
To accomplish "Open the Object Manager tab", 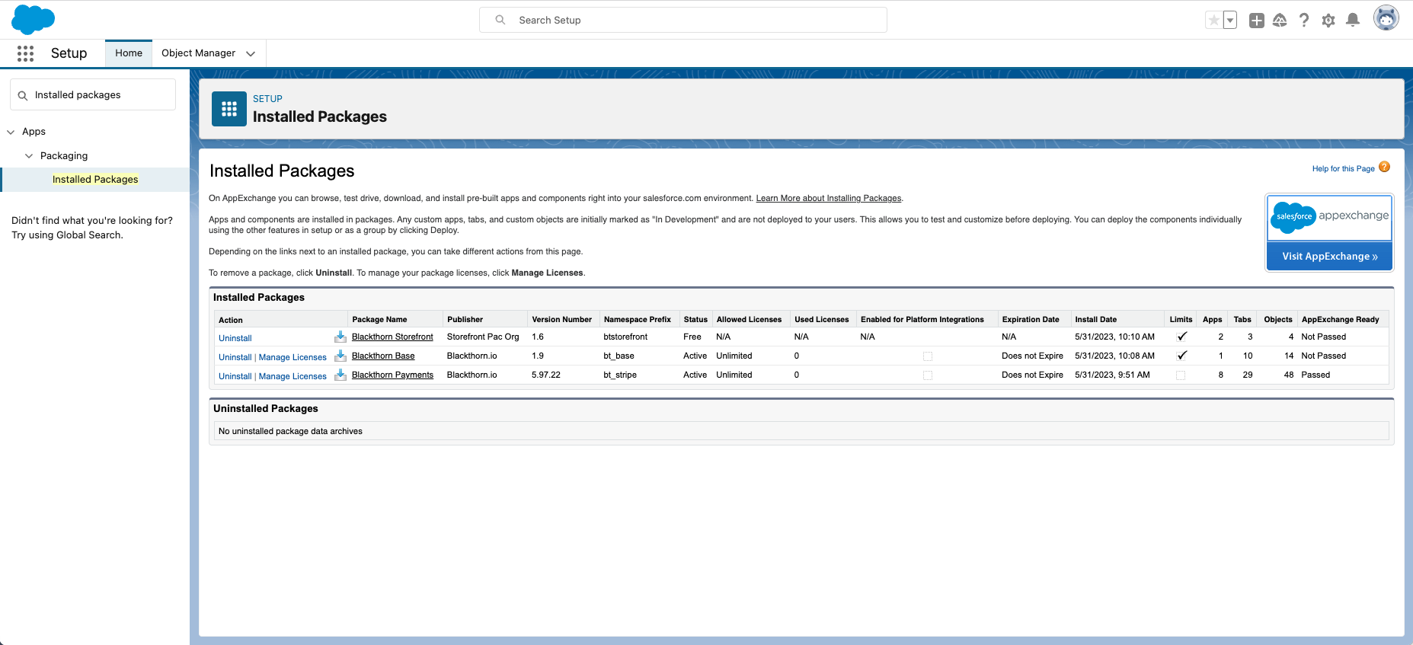I will point(198,53).
